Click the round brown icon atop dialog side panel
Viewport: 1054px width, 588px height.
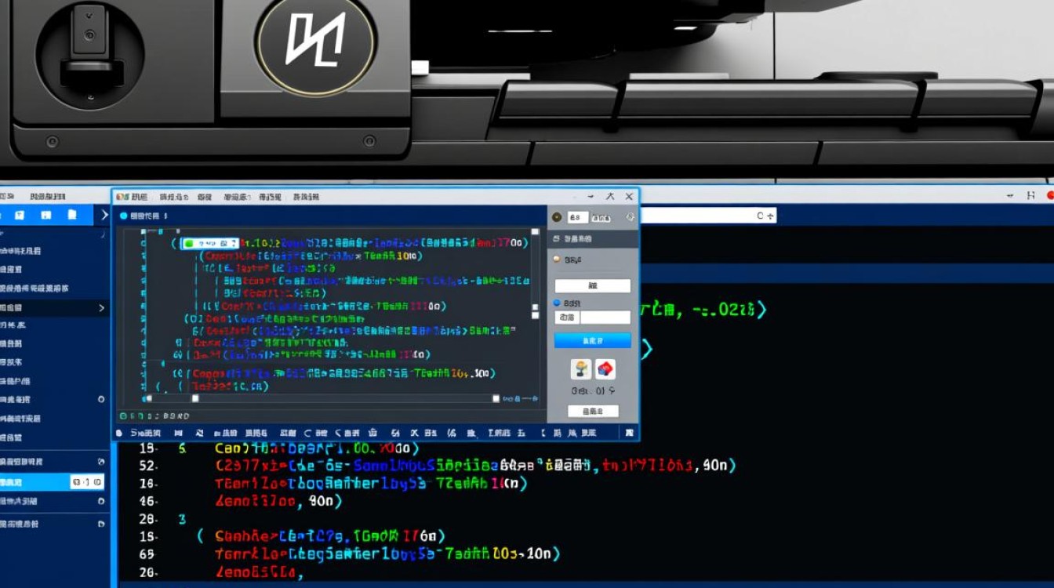tap(557, 217)
